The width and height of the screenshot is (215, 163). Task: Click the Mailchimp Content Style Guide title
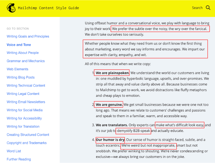[48, 8]
